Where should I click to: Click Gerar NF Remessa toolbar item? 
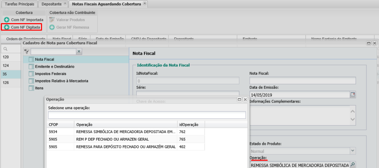click(69, 28)
